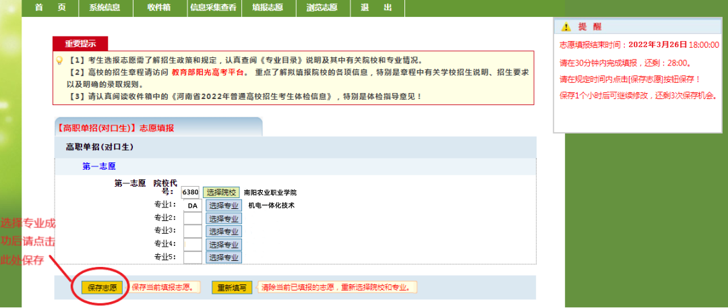Focus the empty 专业5 code field
Screen dimensions: 728x308
(x=193, y=257)
